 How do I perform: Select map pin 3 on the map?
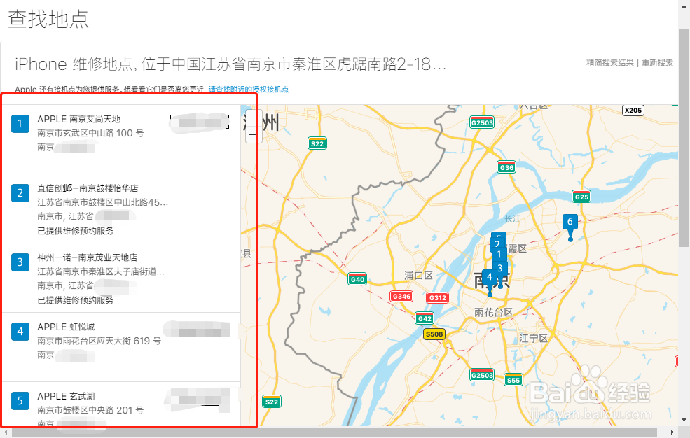tap(500, 268)
